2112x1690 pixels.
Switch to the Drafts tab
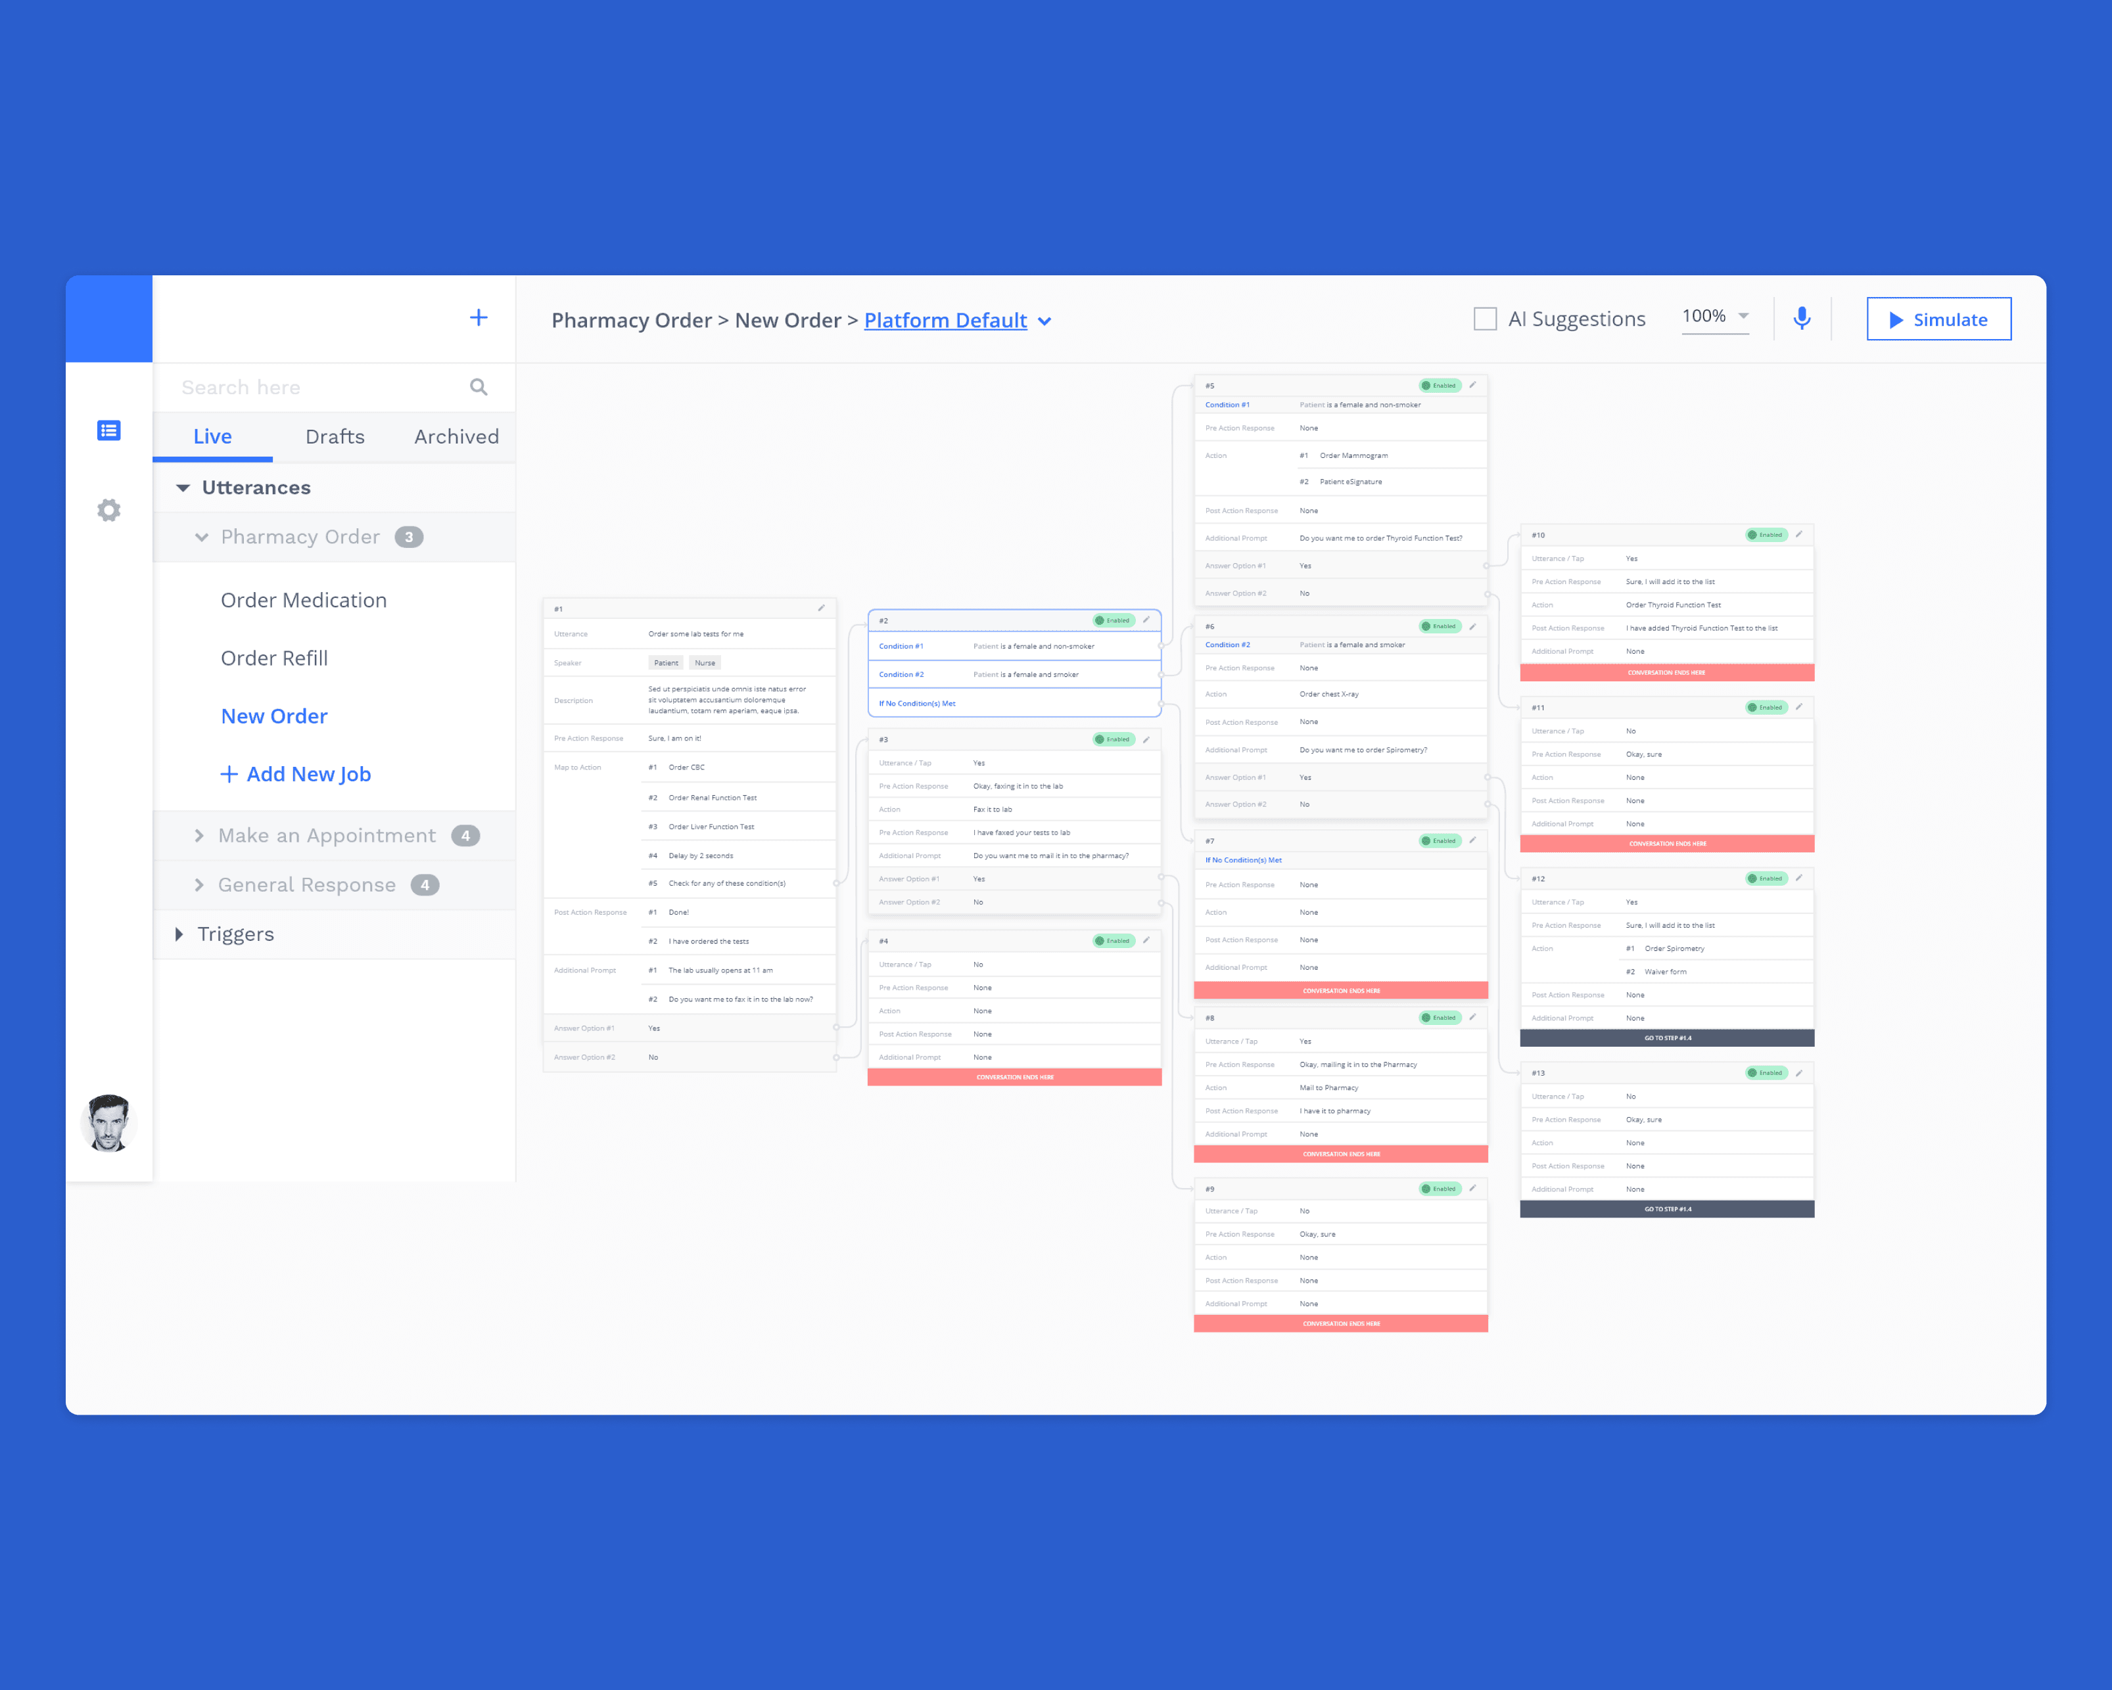tap(335, 437)
